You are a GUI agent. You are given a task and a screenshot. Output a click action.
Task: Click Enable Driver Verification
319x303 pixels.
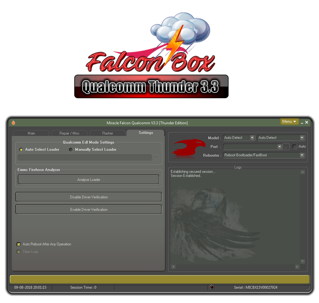point(89,209)
